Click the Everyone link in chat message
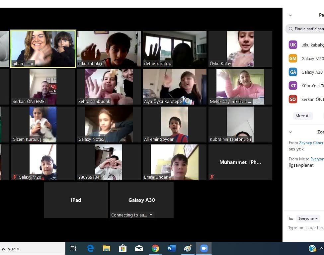This screenshot has width=324, height=255. (x=317, y=159)
